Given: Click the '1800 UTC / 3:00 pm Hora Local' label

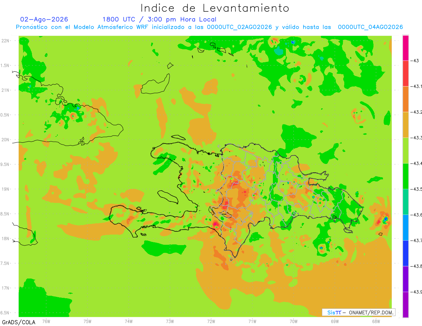Looking at the screenshot, I should pos(159,19).
